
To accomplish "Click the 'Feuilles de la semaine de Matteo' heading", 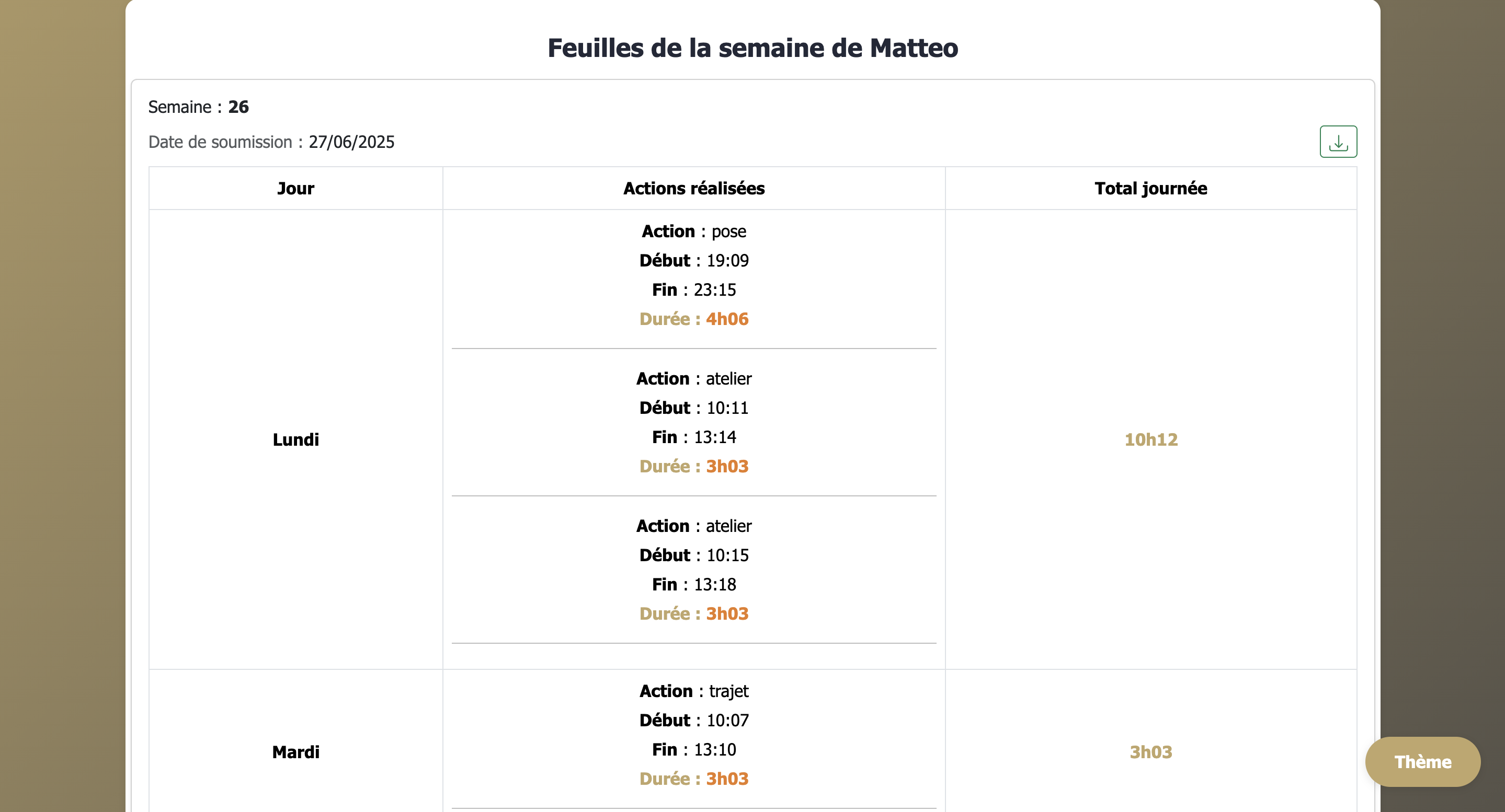I will 752,48.
